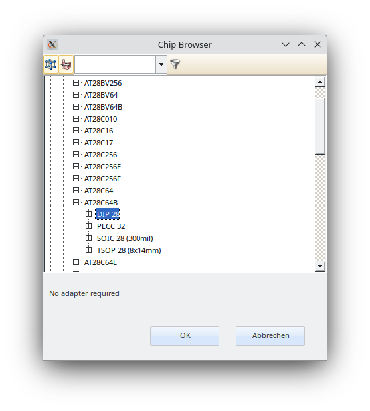Confirm selection with the OK button
370x411 pixels.
[x=185, y=336]
